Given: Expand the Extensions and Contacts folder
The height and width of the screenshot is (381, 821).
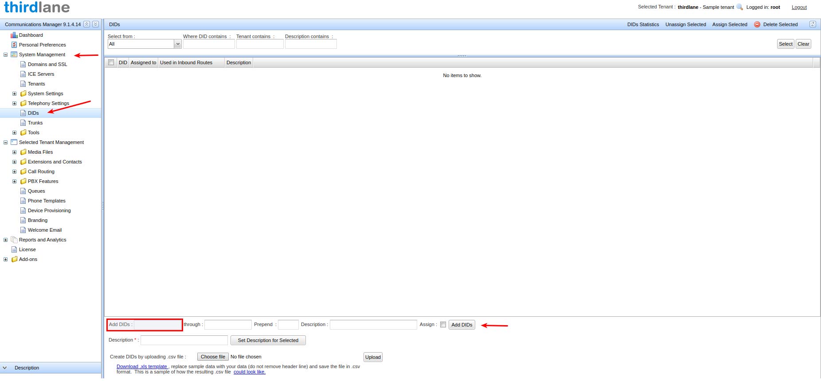Looking at the screenshot, I should (14, 162).
